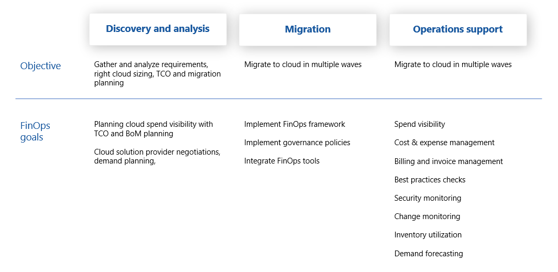The image size is (558, 272).
Task: Select the Inventory utilization item
Action: 428,235
